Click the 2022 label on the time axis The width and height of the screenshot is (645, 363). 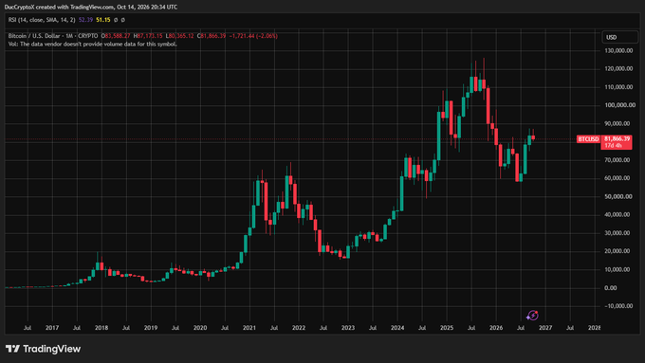click(x=299, y=328)
